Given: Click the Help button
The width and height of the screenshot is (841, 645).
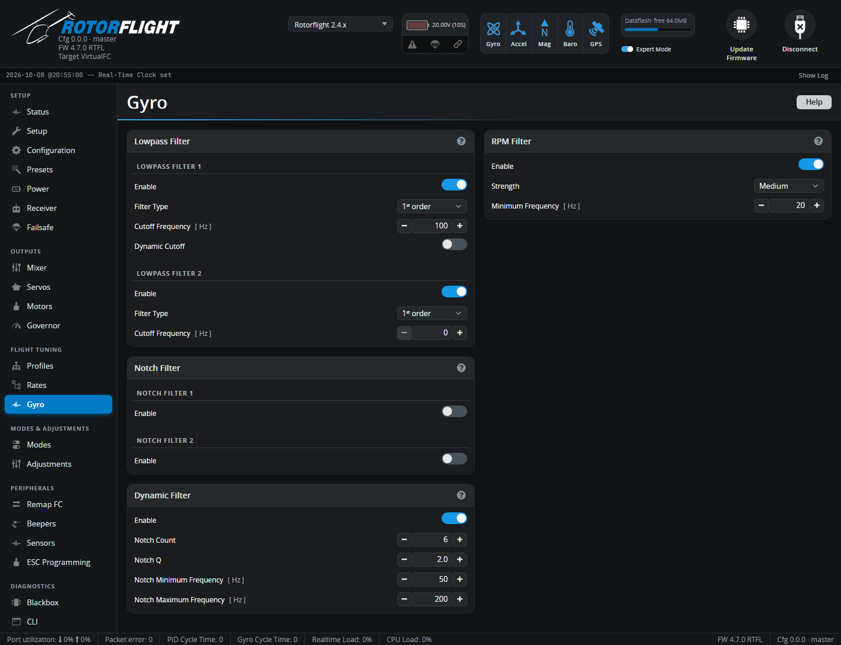Looking at the screenshot, I should point(814,102).
